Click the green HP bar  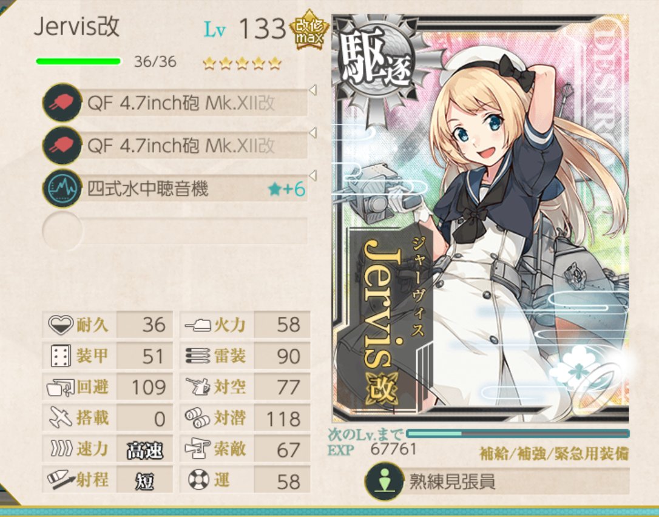[79, 62]
